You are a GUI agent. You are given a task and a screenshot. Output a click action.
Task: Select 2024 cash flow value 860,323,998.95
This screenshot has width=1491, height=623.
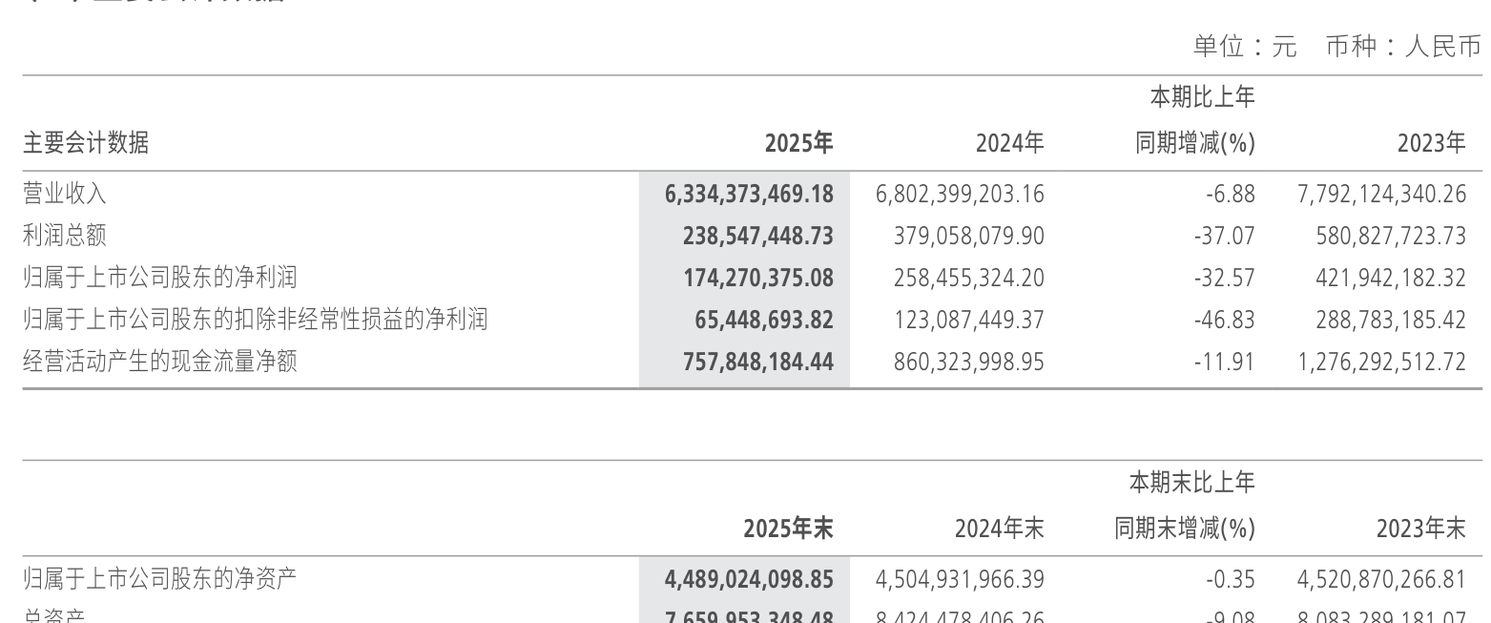(x=968, y=362)
